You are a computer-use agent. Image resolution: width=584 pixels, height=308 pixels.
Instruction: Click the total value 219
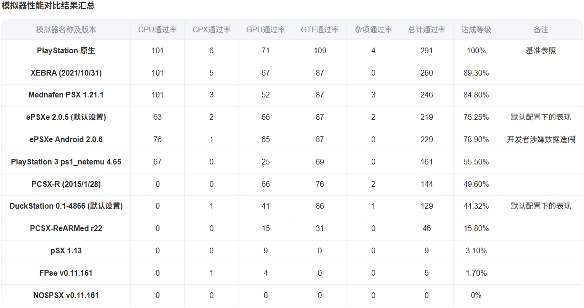[427, 117]
